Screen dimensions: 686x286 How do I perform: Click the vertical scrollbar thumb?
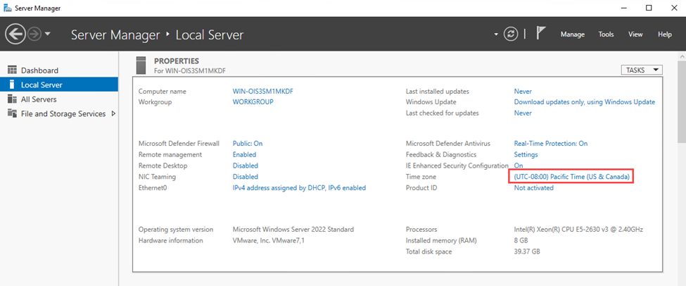[682, 101]
